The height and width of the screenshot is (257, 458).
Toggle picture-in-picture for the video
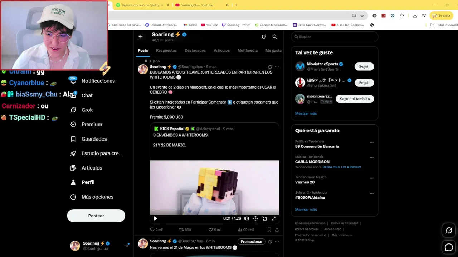pyautogui.click(x=265, y=218)
